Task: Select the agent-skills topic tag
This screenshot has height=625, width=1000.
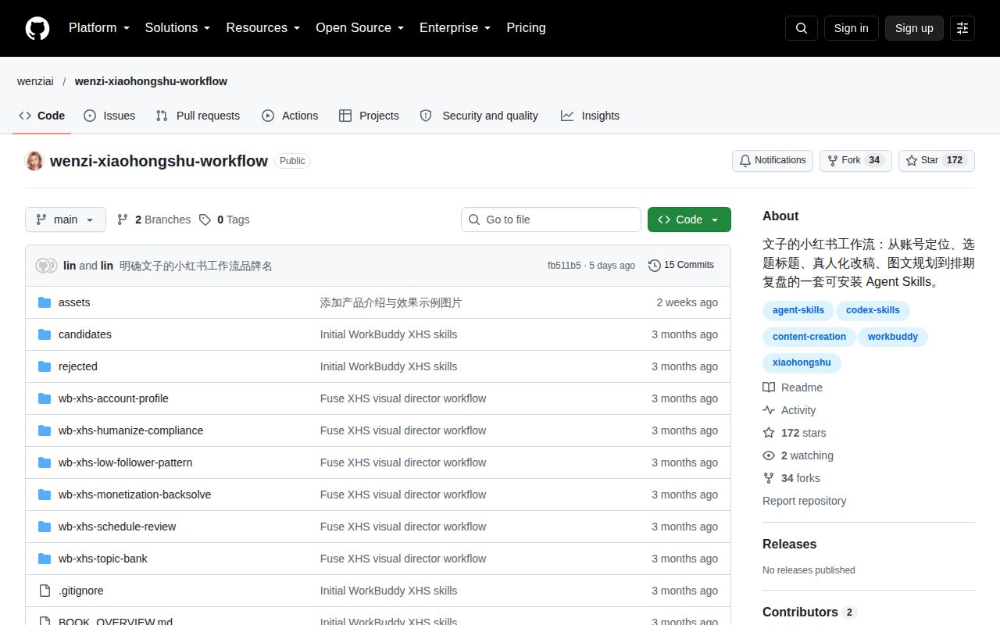Action: click(798, 310)
